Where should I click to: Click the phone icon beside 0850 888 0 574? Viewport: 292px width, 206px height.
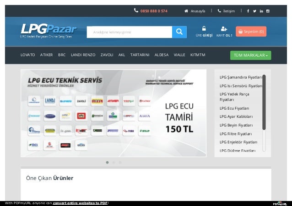[x=136, y=11]
